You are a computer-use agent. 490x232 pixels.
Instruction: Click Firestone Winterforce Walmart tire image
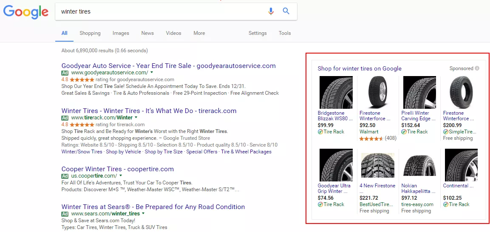coord(378,93)
